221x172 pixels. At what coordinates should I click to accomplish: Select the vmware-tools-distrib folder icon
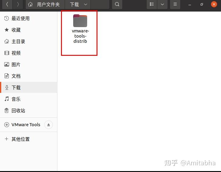(x=80, y=21)
